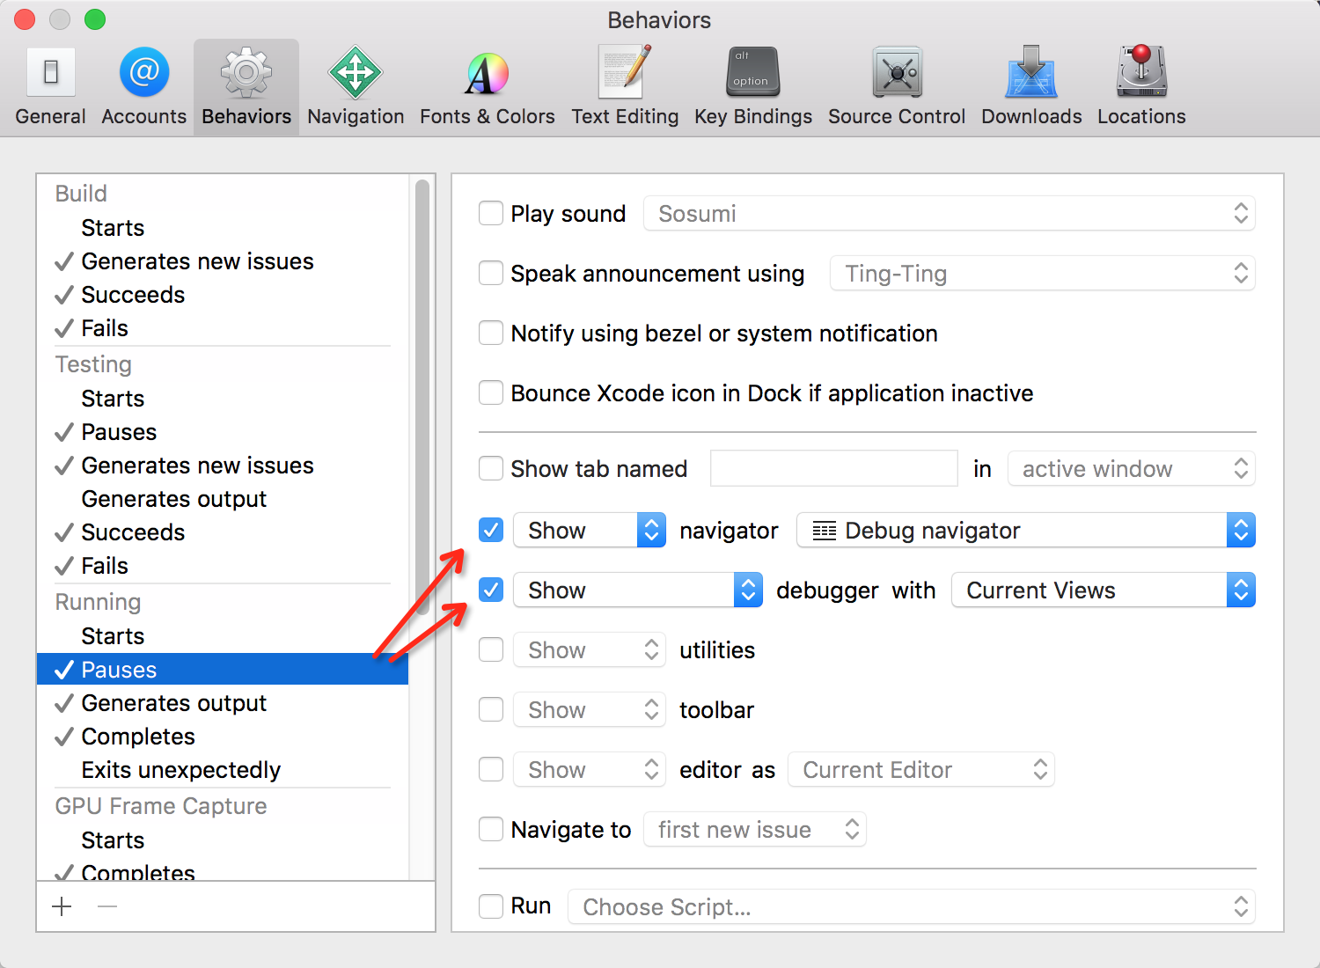Select Exits unexpectedly behavior

pos(223,770)
